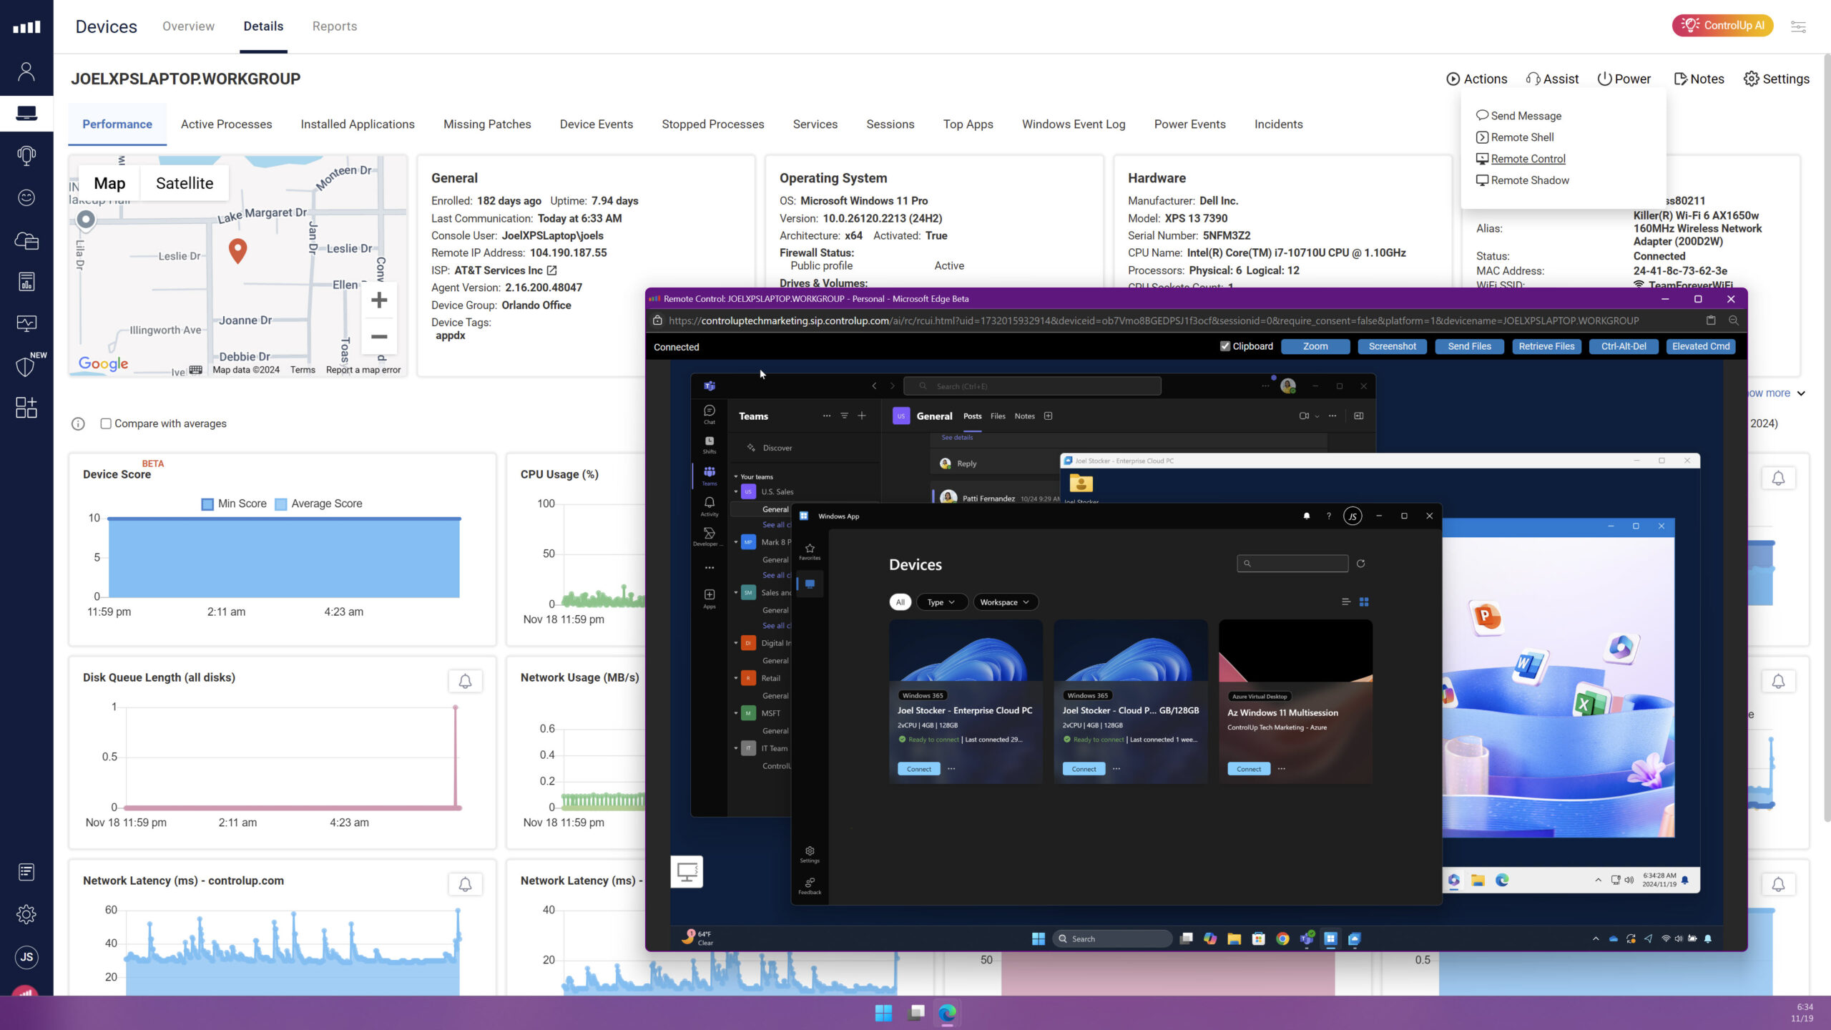This screenshot has width=1831, height=1030.
Task: Switch the map to Map view
Action: point(109,183)
